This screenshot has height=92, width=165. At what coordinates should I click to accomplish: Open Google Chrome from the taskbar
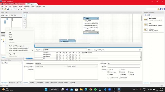click(x=90, y=89)
